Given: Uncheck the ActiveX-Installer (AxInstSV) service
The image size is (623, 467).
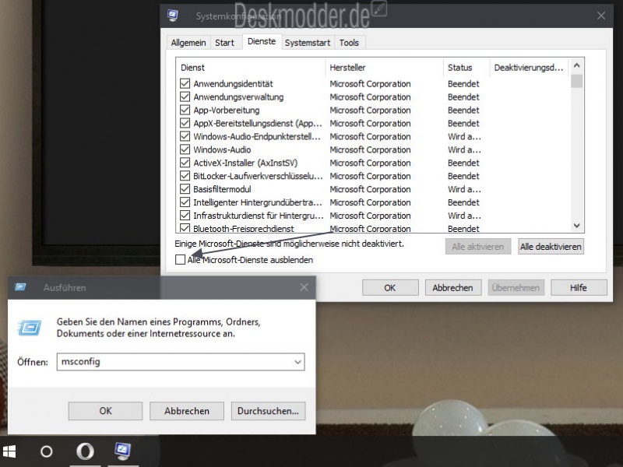Looking at the screenshot, I should click(x=185, y=163).
